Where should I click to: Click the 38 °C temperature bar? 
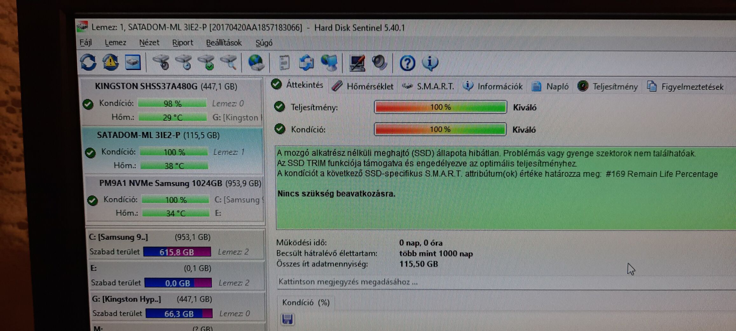pyautogui.click(x=174, y=165)
